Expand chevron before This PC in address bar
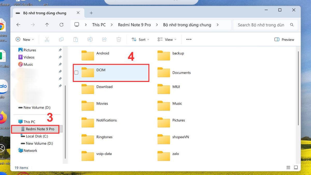This screenshot has height=175, width=311. [86, 25]
